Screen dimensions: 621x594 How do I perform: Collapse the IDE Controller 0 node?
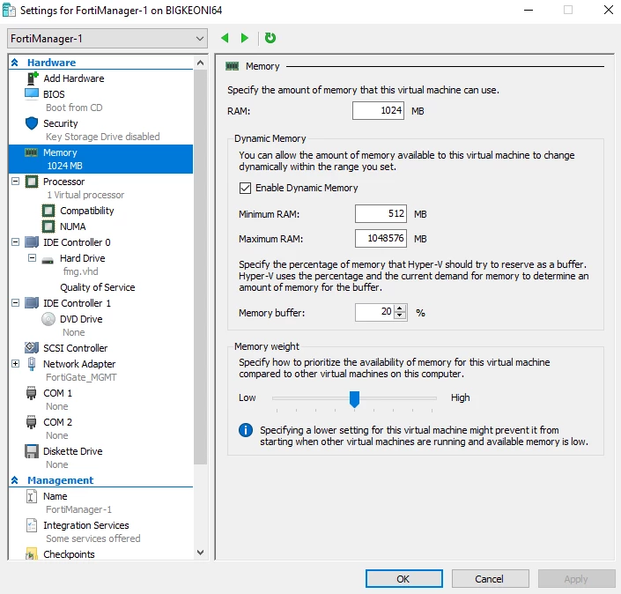pyautogui.click(x=16, y=241)
